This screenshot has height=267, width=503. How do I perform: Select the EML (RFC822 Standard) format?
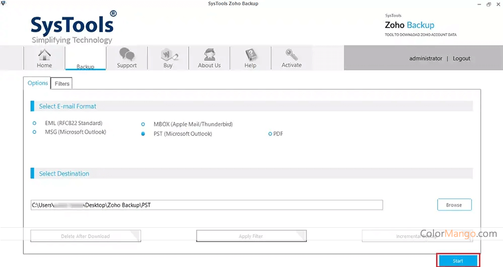[34, 123]
